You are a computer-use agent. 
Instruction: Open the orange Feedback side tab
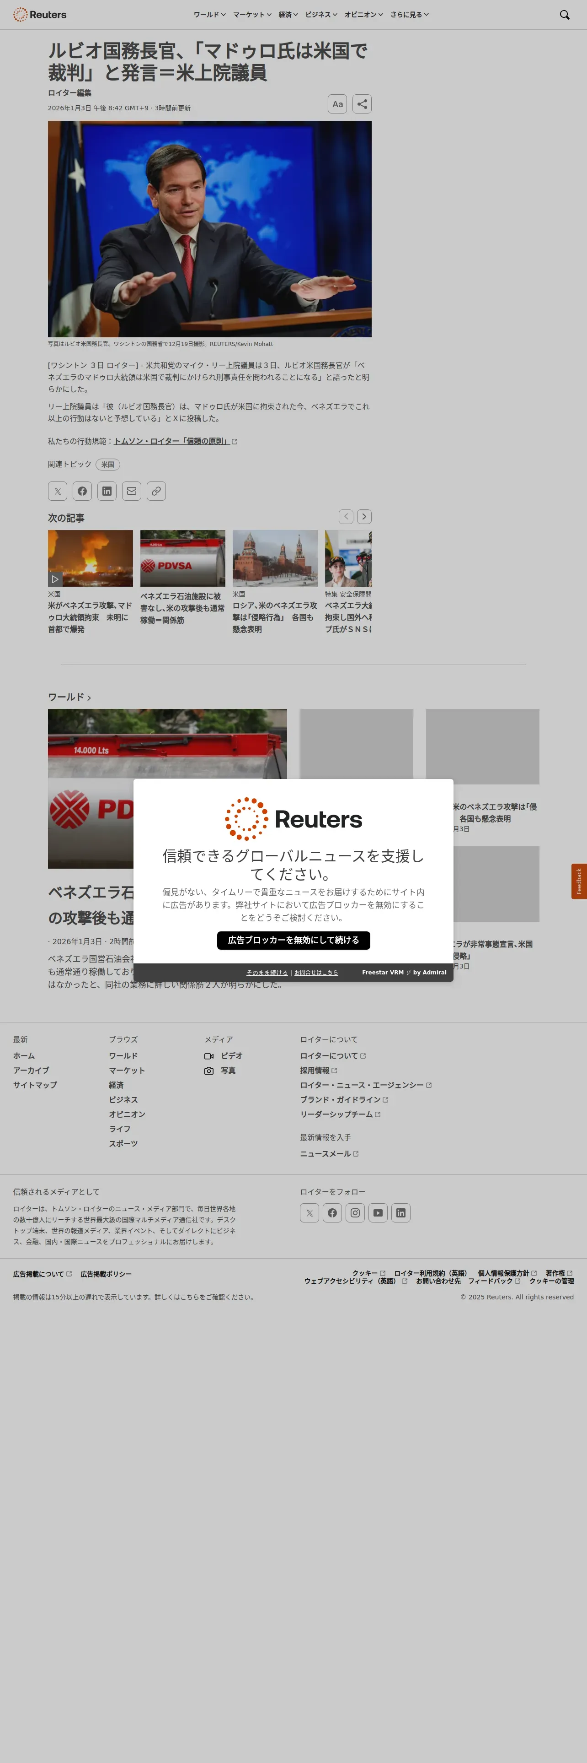[x=579, y=881]
